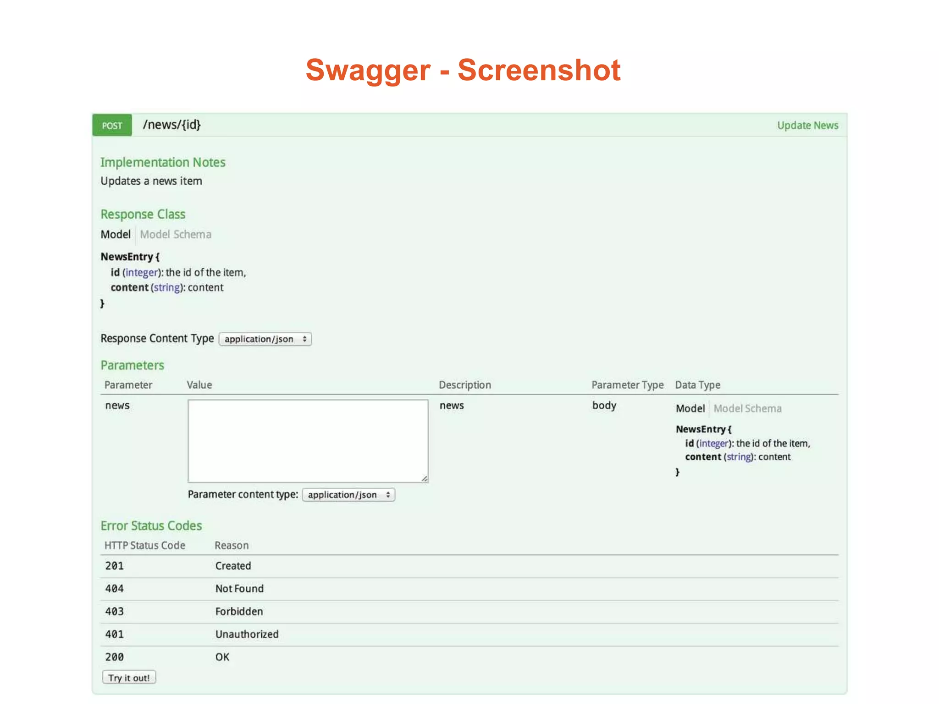Image resolution: width=939 pixels, height=704 pixels.
Task: Select Model tab in Data Type column
Action: pyautogui.click(x=690, y=408)
